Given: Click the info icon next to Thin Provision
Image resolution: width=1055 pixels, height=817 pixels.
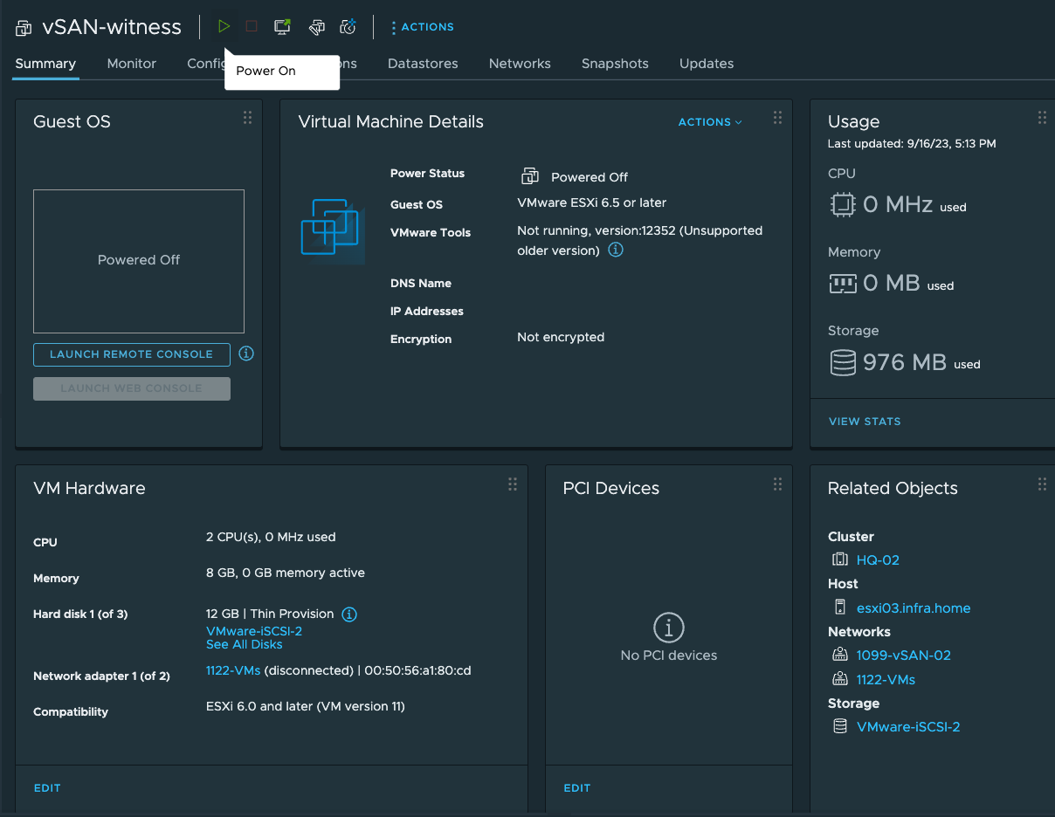Looking at the screenshot, I should [348, 614].
